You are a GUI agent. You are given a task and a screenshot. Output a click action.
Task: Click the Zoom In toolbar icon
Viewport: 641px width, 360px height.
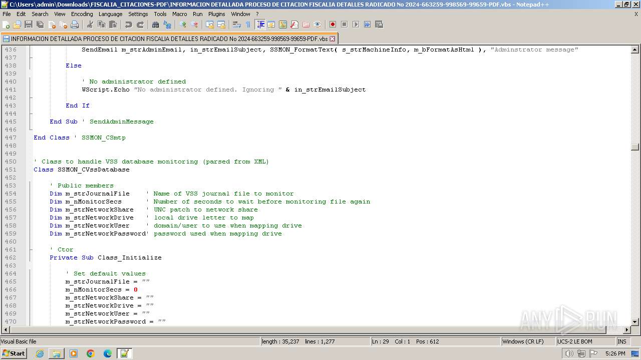[x=183, y=24]
